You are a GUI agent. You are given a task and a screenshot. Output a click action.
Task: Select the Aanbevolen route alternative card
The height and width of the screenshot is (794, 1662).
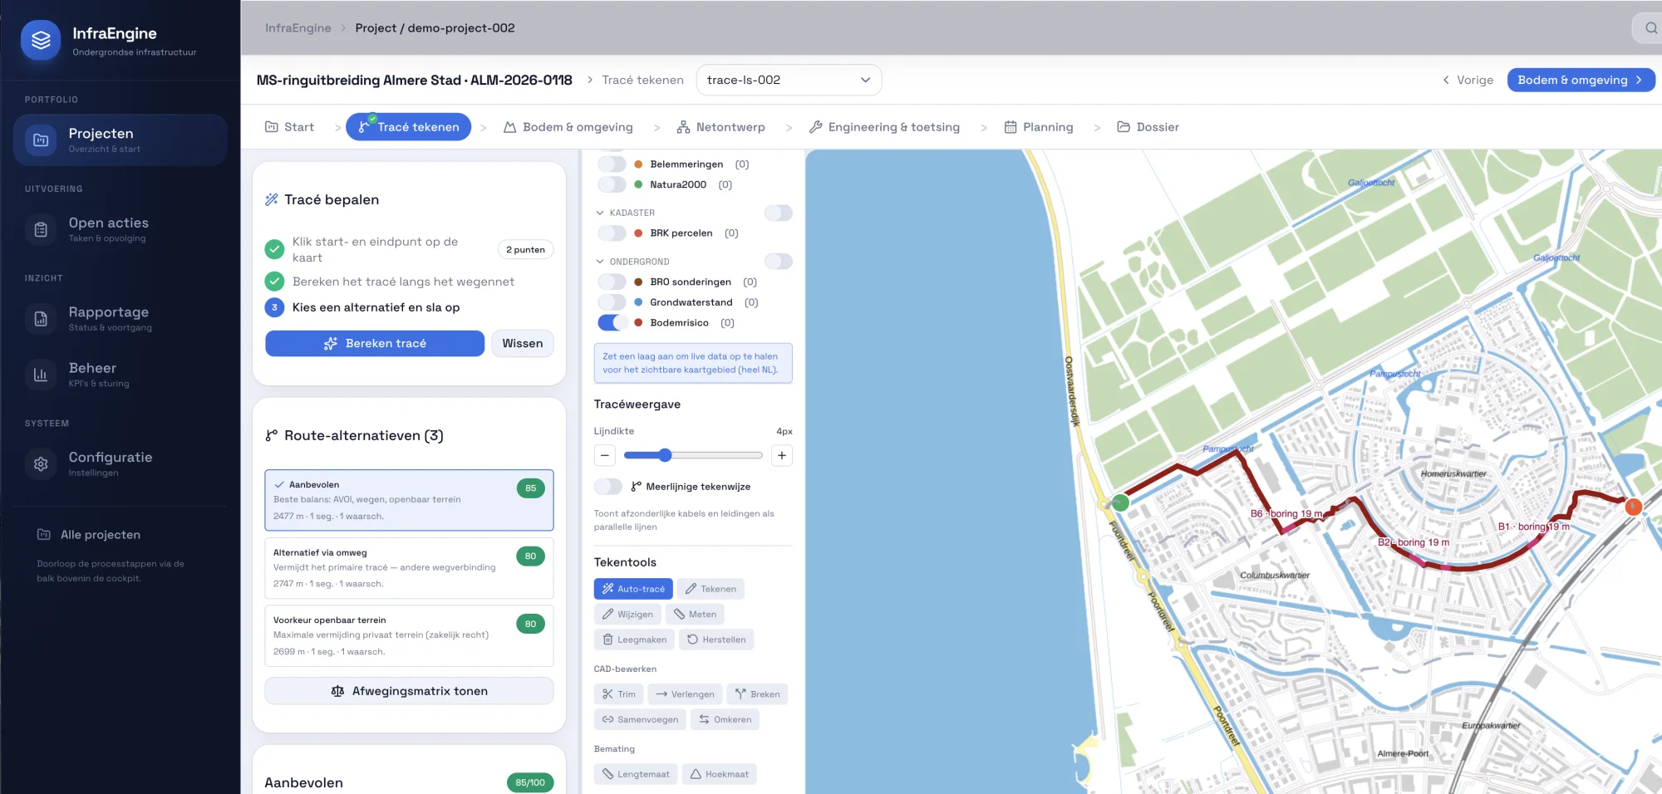click(409, 500)
